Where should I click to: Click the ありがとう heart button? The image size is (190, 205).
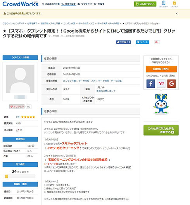pos(17,106)
